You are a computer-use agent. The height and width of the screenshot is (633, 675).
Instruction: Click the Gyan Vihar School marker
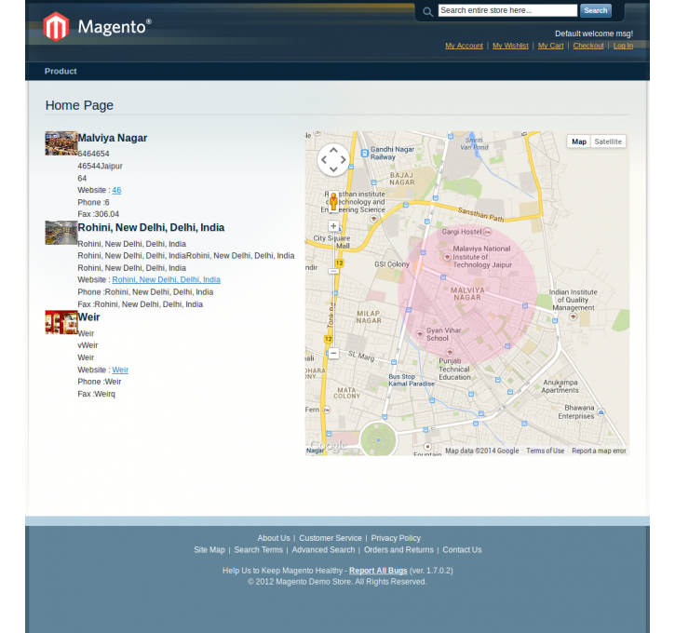[420, 334]
